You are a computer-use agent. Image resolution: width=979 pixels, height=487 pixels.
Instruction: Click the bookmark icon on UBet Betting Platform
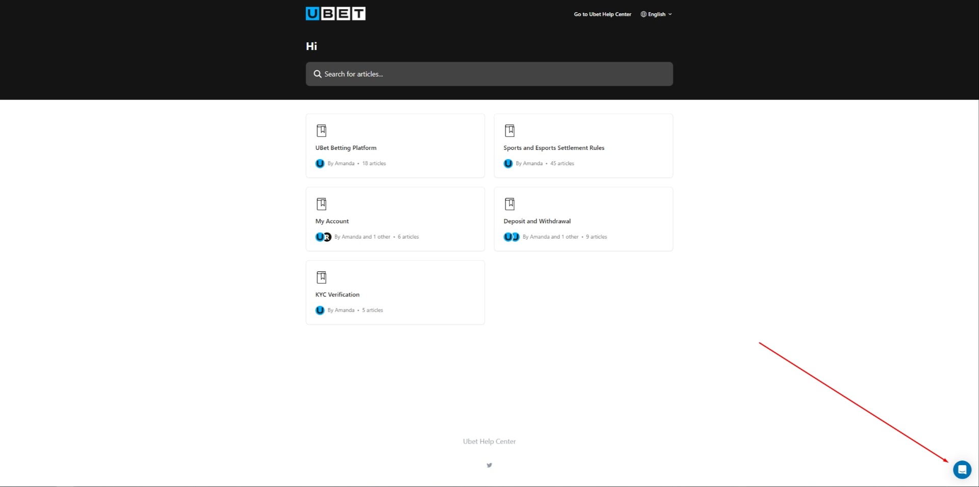pos(321,131)
